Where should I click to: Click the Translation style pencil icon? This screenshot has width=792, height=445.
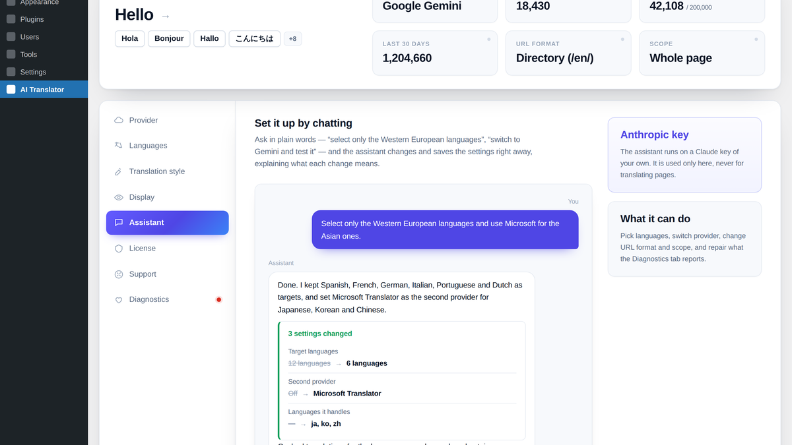(x=119, y=171)
